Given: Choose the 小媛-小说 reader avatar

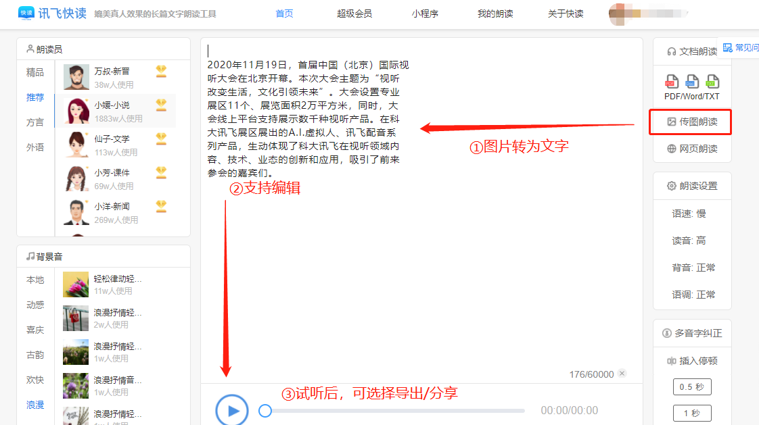Looking at the screenshot, I should [76, 111].
